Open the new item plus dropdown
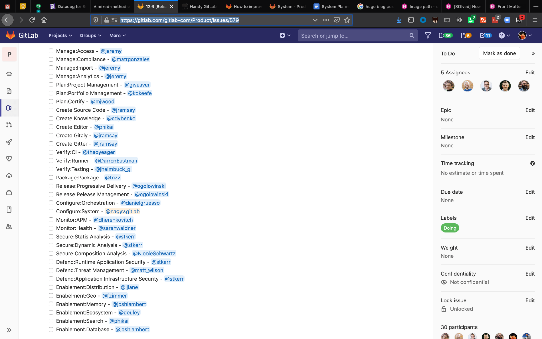 click(285, 35)
